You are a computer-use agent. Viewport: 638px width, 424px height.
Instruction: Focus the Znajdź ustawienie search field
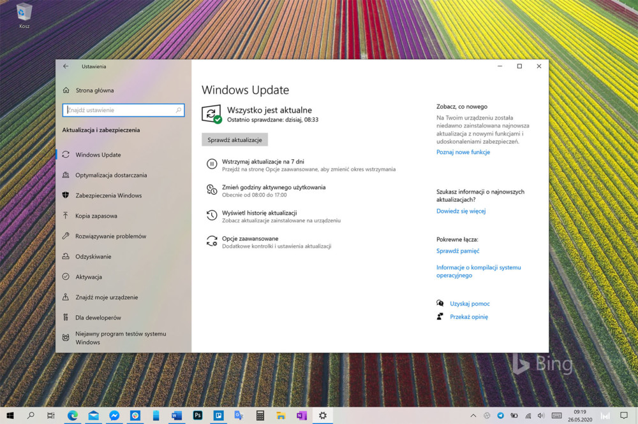point(123,110)
